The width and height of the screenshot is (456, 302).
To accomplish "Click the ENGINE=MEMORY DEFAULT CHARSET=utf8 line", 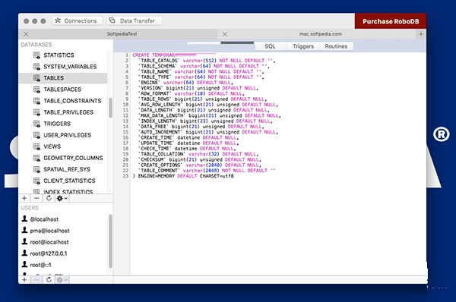I will pos(183,176).
